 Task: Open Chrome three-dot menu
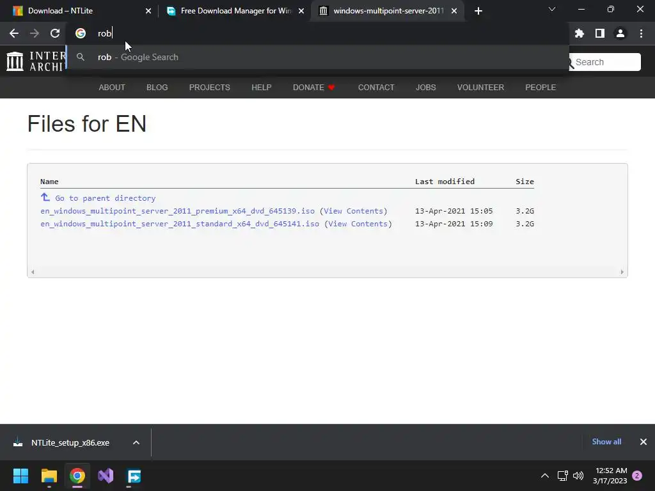(641, 33)
